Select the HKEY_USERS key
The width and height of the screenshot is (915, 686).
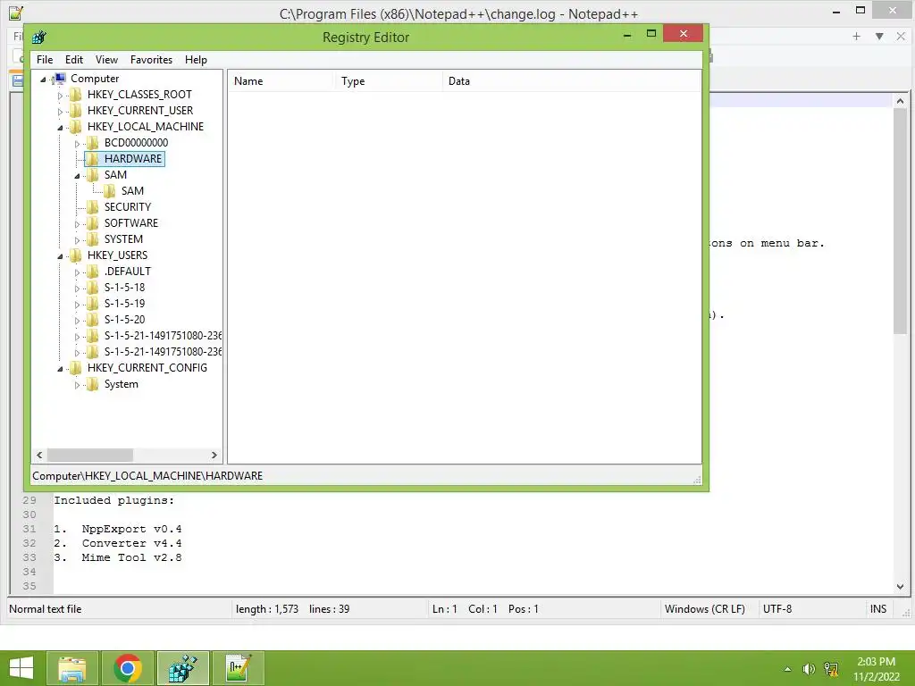(x=117, y=255)
